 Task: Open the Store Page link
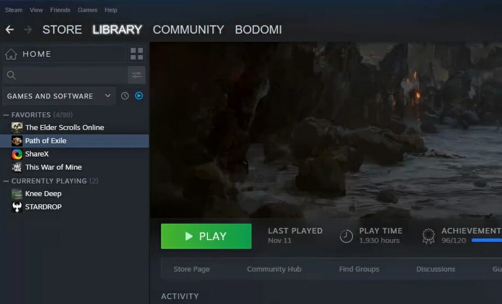[x=191, y=269]
